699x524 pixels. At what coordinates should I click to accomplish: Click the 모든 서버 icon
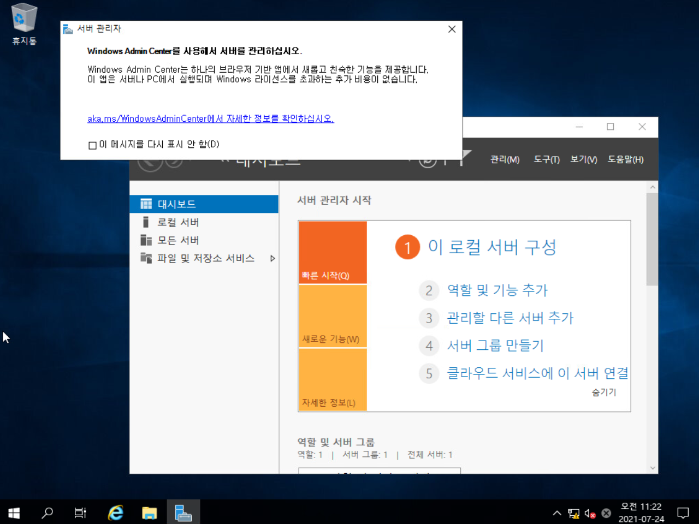click(146, 240)
